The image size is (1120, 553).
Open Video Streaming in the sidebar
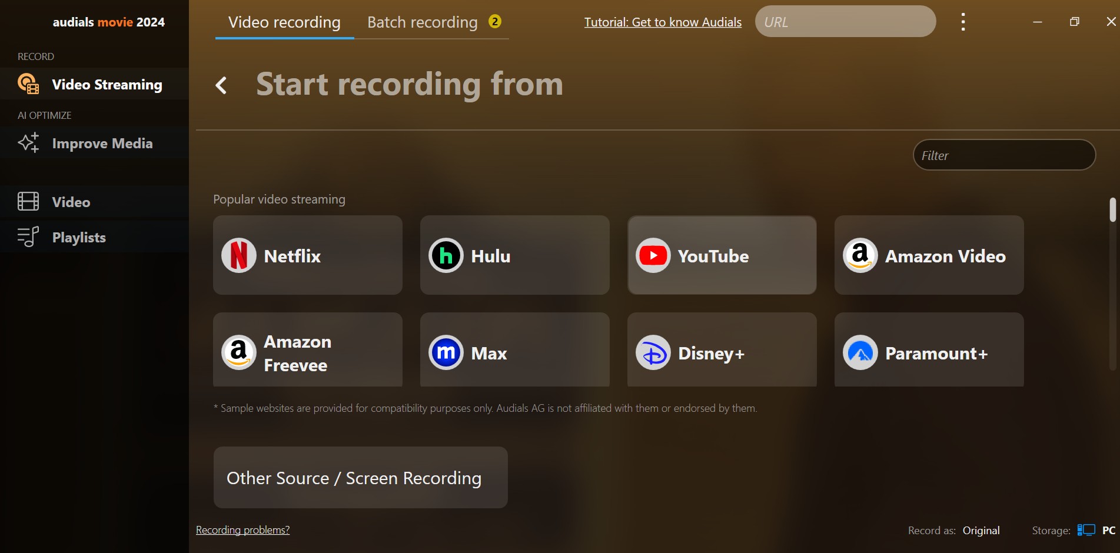(x=94, y=84)
